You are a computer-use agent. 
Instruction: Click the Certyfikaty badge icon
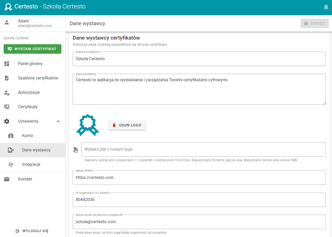(7, 107)
